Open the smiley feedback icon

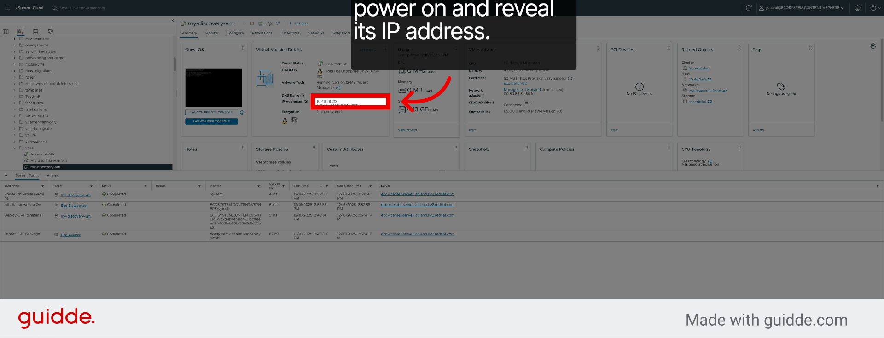857,8
